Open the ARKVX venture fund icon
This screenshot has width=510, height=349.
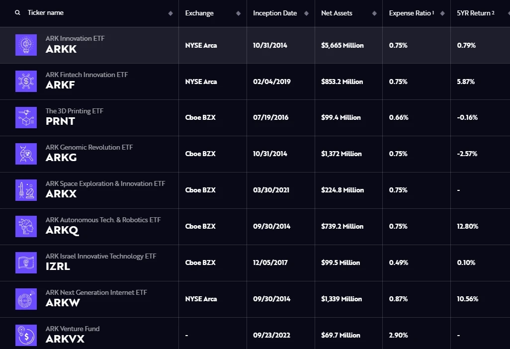(26, 335)
